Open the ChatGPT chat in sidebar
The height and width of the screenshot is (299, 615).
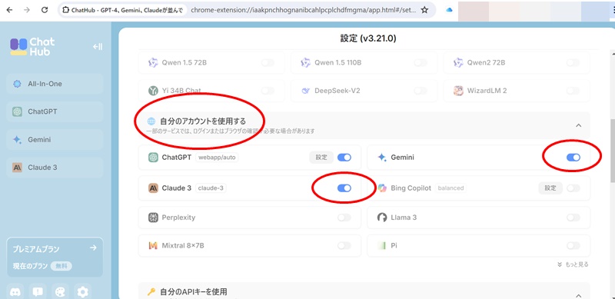point(55,111)
